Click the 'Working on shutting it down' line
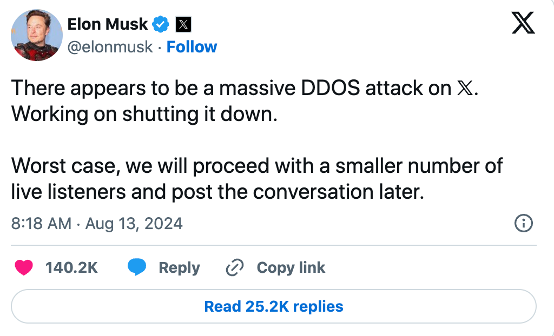This screenshot has height=336, width=554. [144, 115]
